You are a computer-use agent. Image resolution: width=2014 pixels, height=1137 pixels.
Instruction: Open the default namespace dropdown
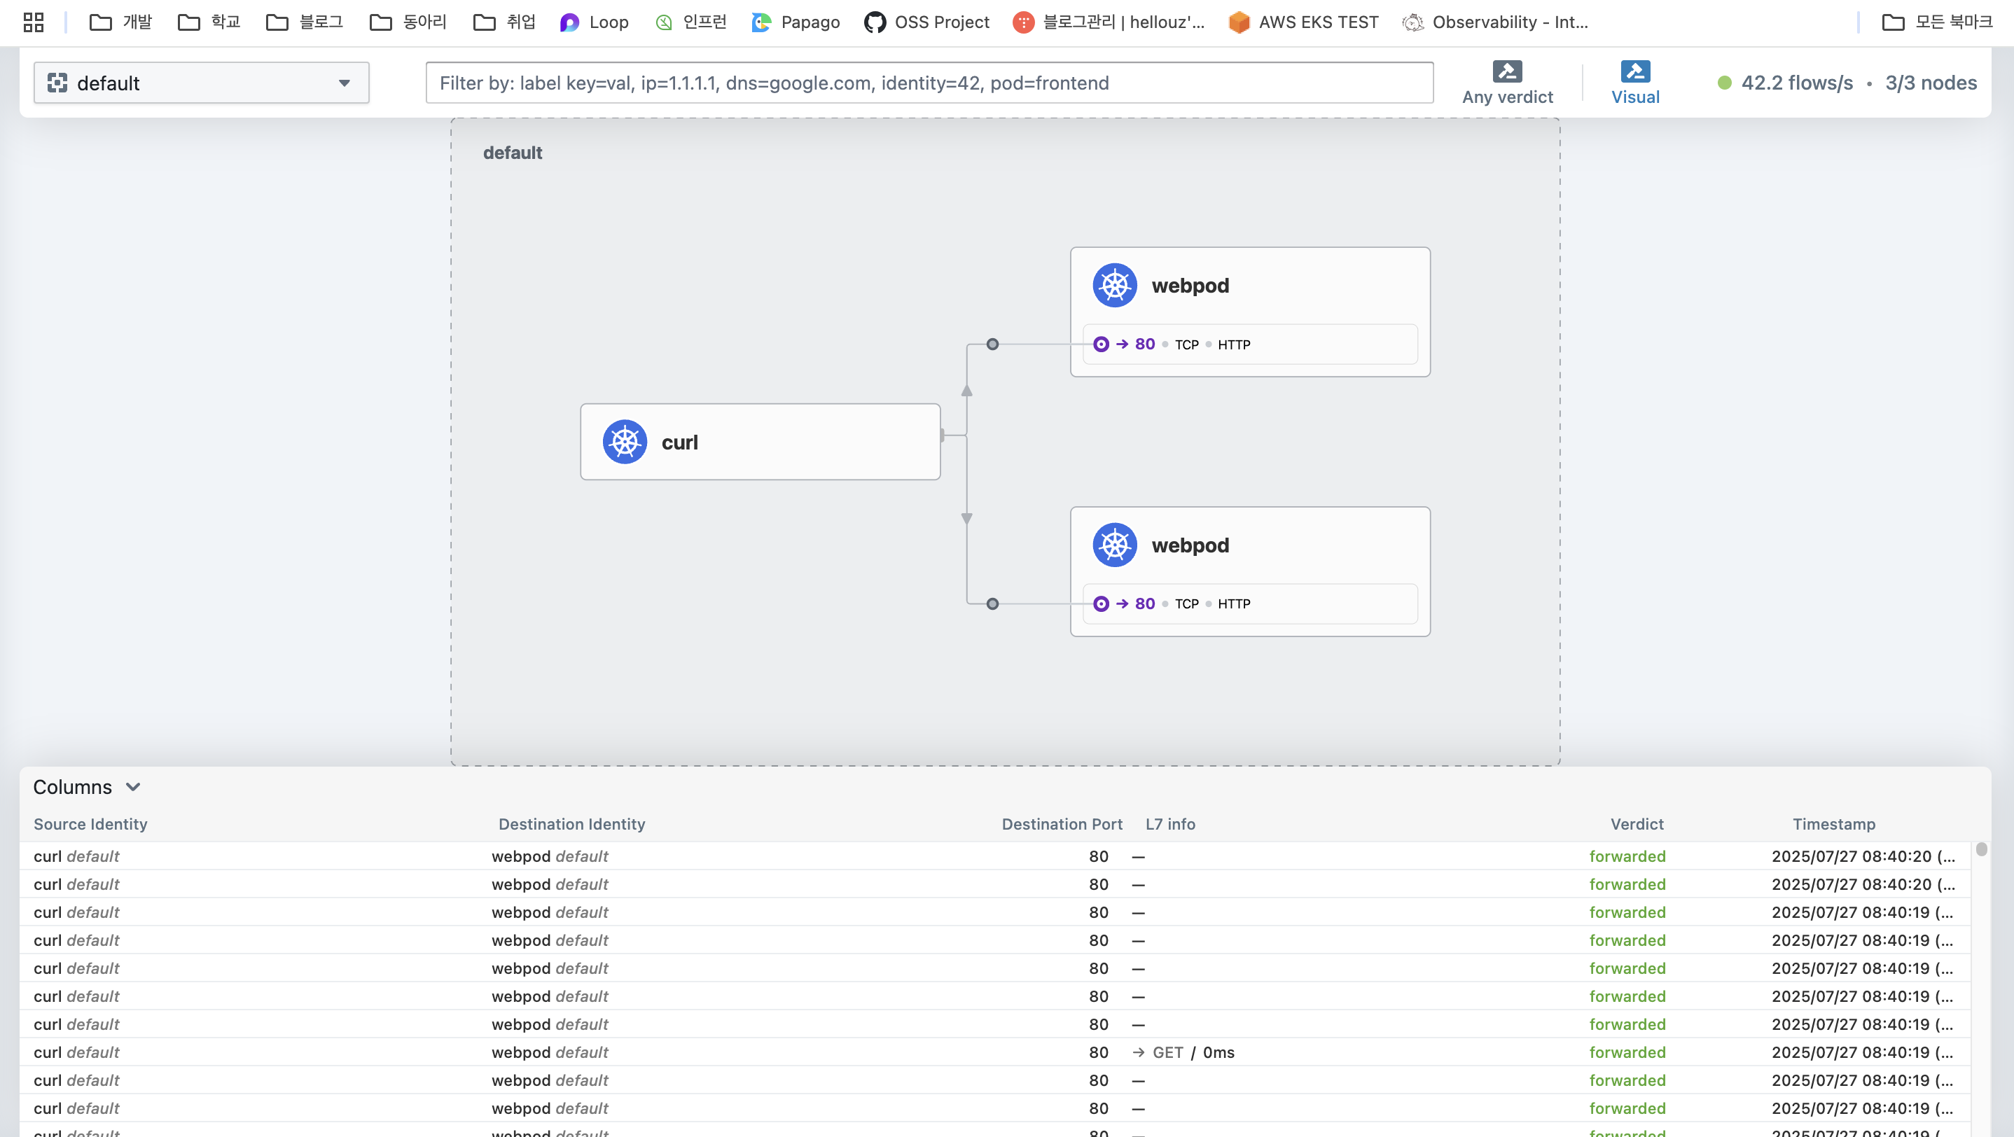click(201, 83)
